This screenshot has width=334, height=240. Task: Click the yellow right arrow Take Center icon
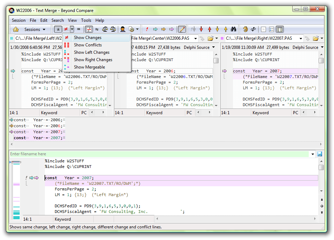point(163,29)
